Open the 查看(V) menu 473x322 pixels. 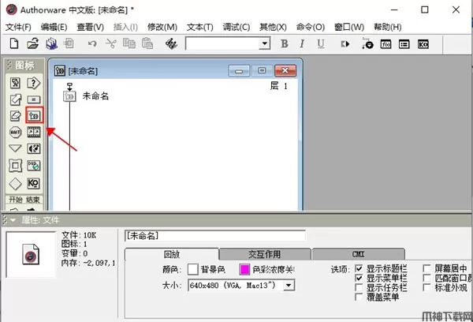[90, 27]
